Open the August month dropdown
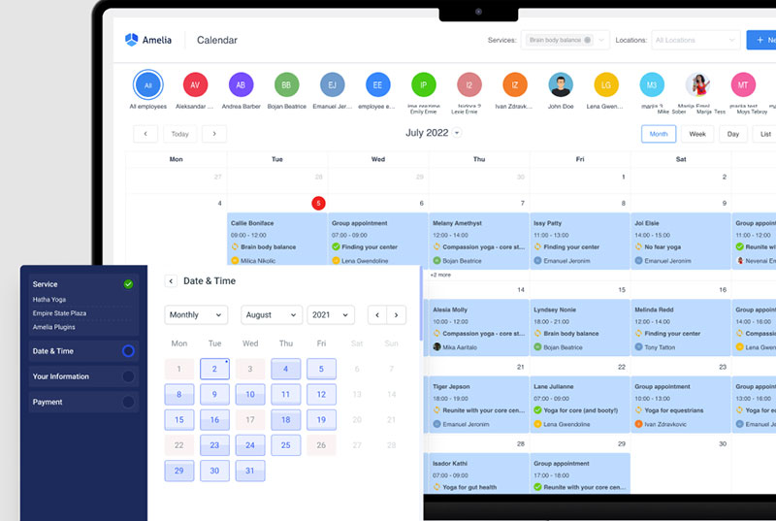Screen dimensions: 776x521 coord(272,314)
